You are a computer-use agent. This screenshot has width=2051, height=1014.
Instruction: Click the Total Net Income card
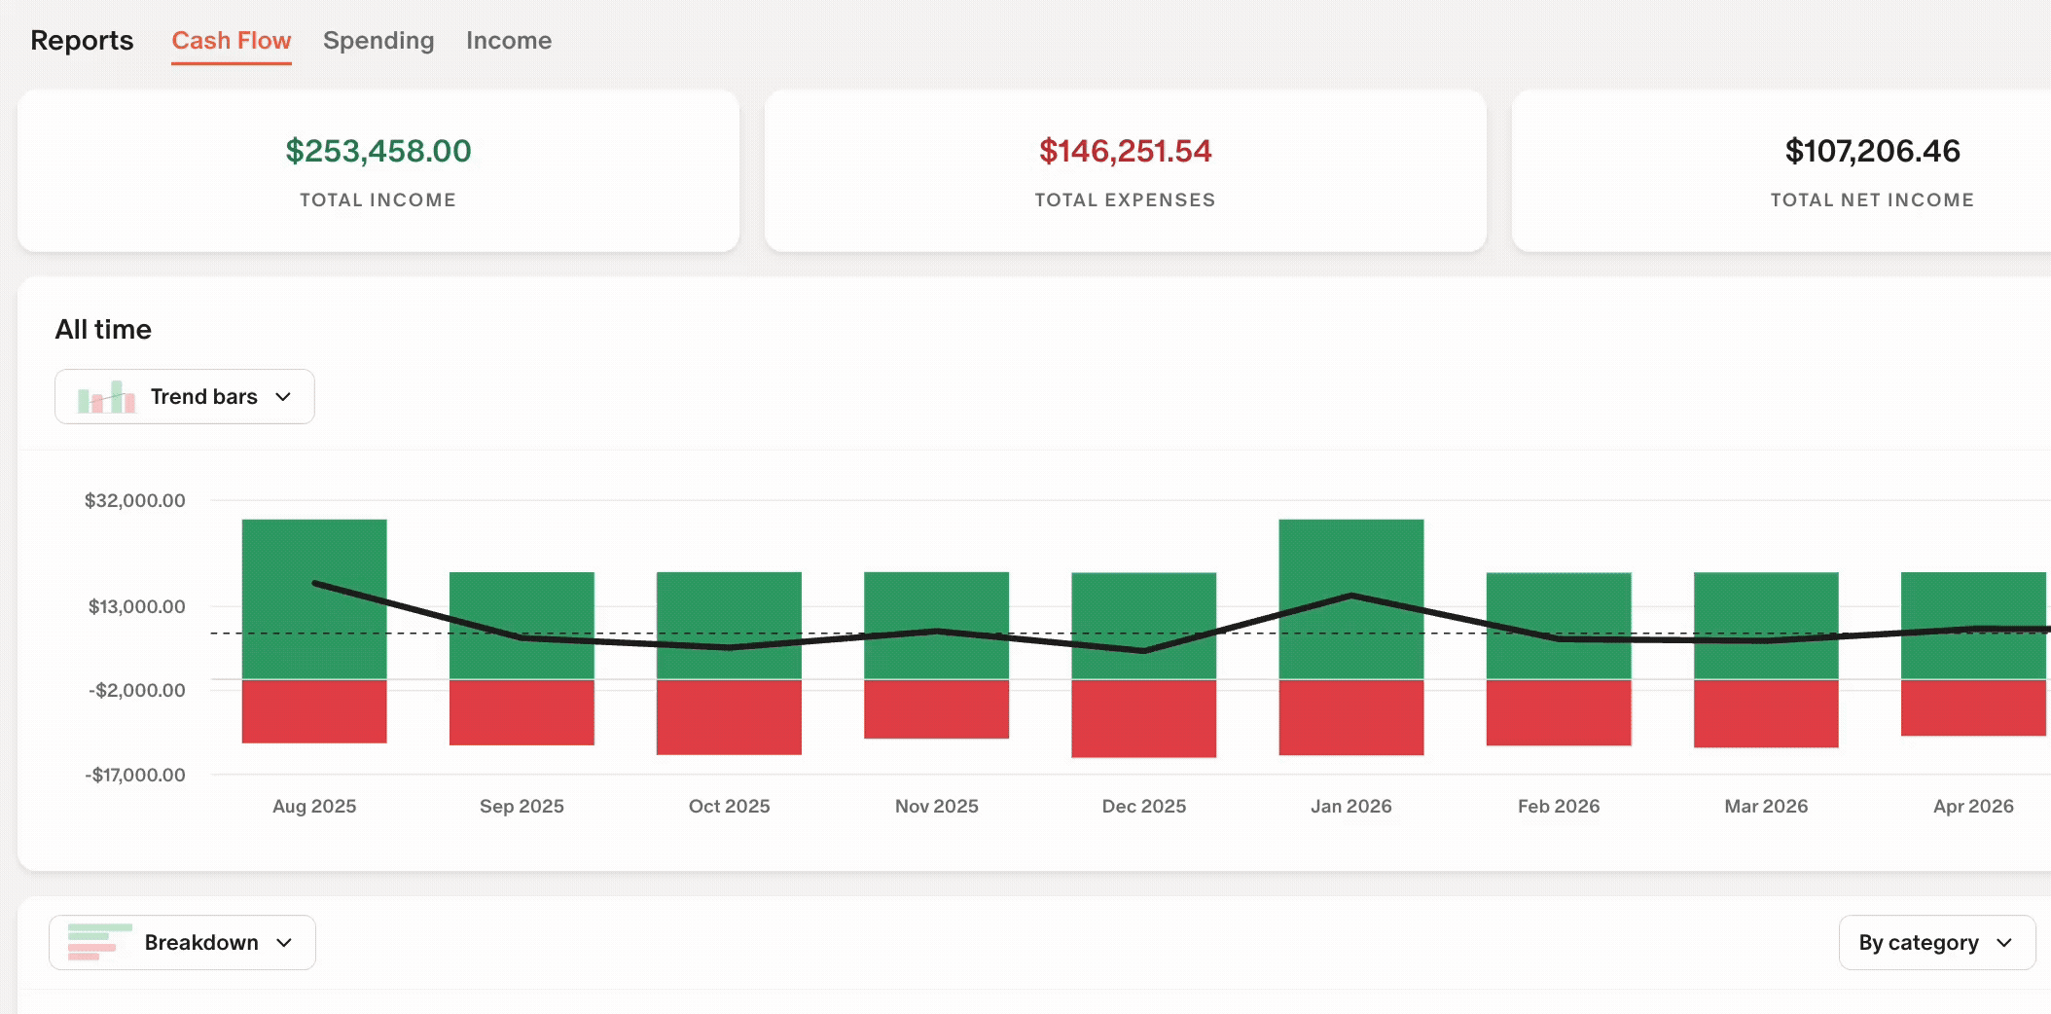pos(1781,171)
